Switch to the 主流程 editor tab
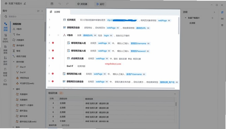The height and width of the screenshot is (129, 226). click(x=58, y=12)
